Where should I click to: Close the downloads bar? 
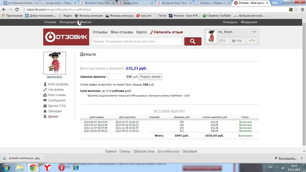pyautogui.click(x=302, y=158)
